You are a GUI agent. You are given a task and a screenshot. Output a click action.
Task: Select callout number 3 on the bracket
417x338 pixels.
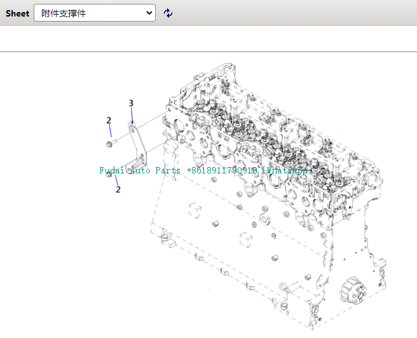coord(131,103)
